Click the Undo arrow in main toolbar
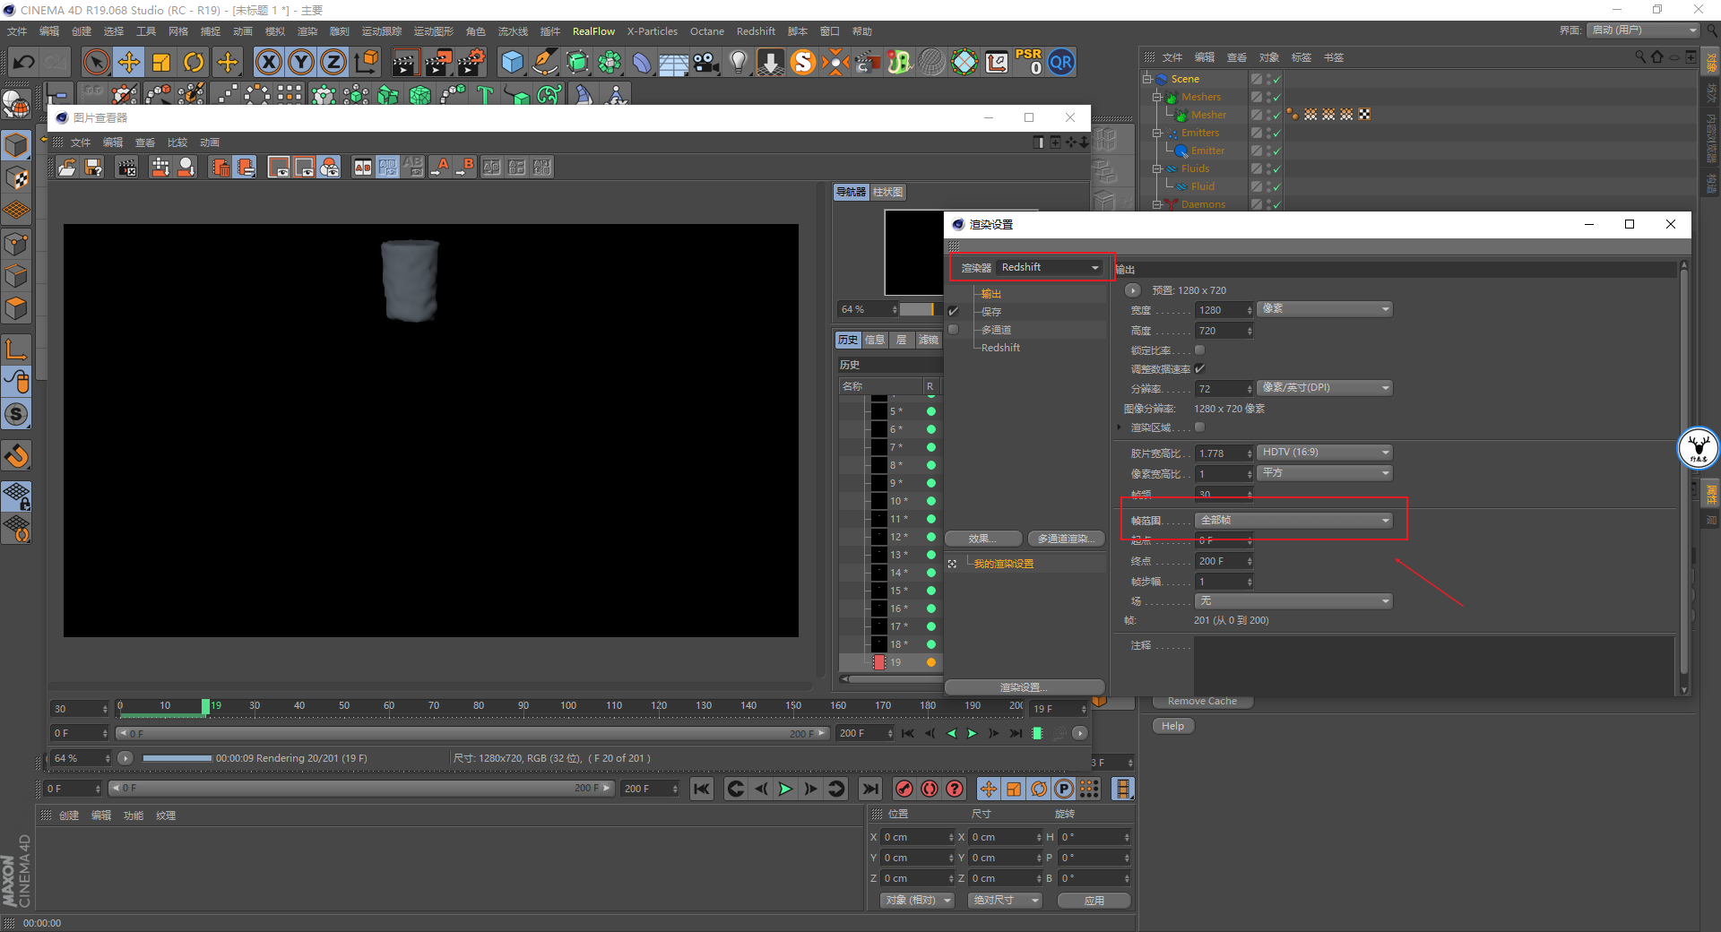Screen dimensions: 1721x932 click(x=24, y=62)
